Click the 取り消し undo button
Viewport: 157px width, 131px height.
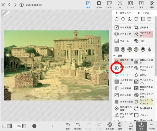coord(78,126)
